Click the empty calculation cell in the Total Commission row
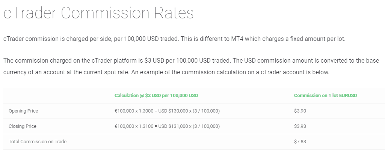Viewport: 385px width, 150px height. pyautogui.click(x=188, y=142)
